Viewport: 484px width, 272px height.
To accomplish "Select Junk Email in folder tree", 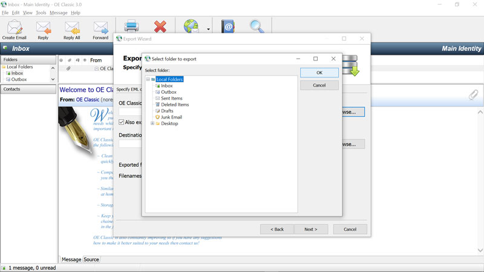I will click(x=171, y=117).
